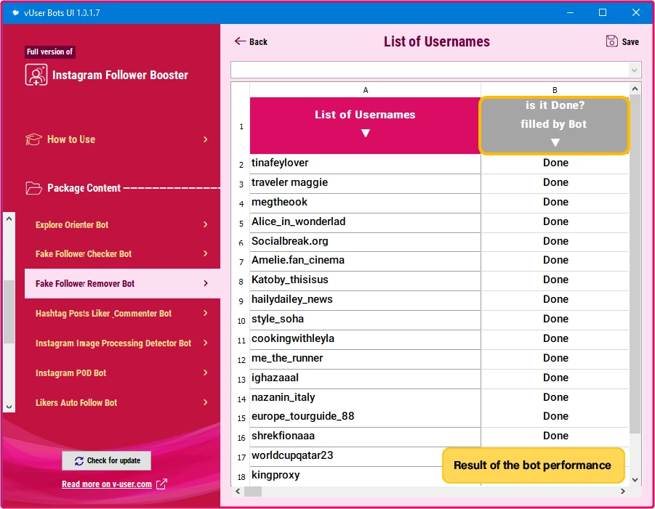Select the 'Amelie.fan_cinema' username cell

coord(365,261)
